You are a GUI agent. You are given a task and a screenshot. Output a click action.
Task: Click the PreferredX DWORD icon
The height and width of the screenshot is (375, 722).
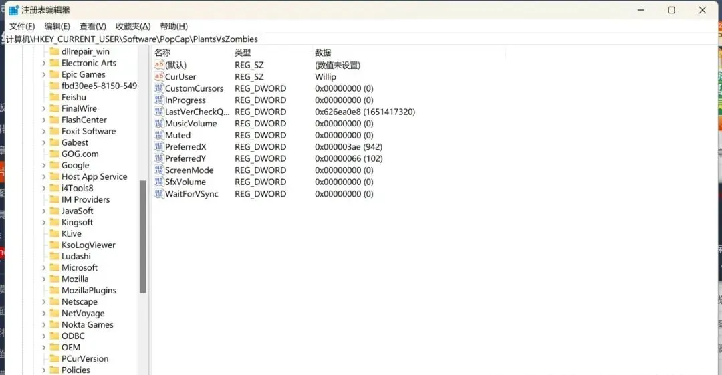click(x=159, y=147)
